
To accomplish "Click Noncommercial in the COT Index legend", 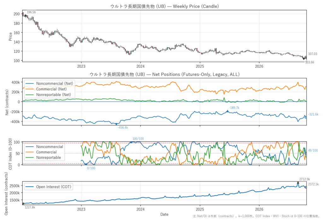I will tap(50, 147).
